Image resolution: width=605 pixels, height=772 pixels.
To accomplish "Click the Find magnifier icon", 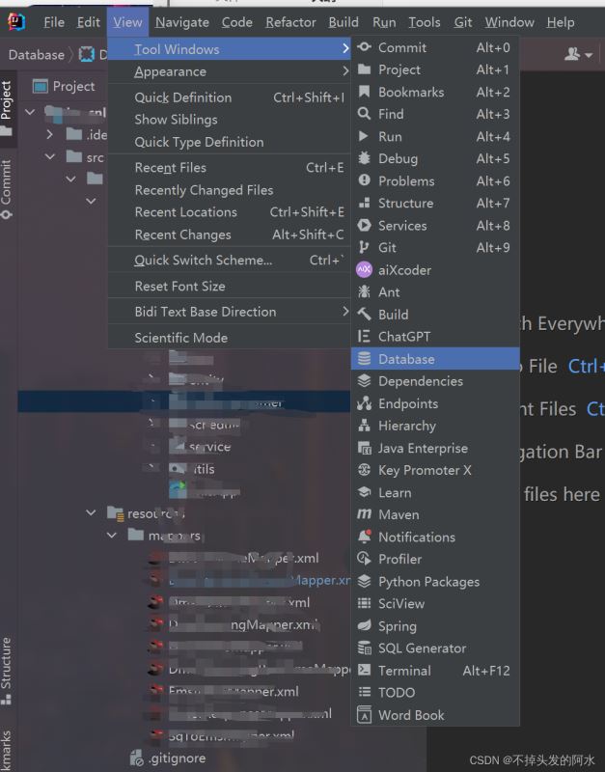I will [365, 114].
